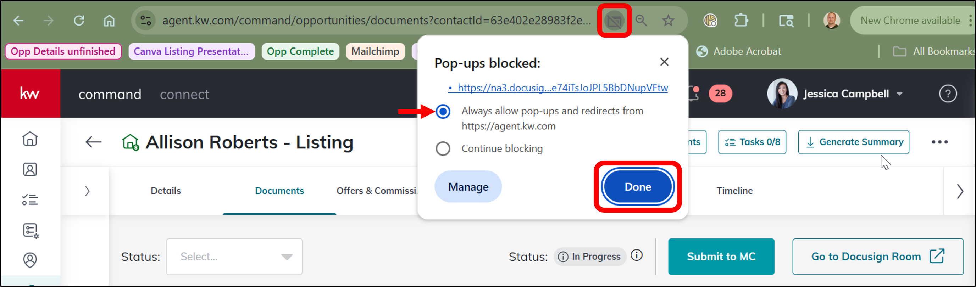Image resolution: width=976 pixels, height=287 pixels.
Task: Open the sidebar home icon
Action: point(30,139)
